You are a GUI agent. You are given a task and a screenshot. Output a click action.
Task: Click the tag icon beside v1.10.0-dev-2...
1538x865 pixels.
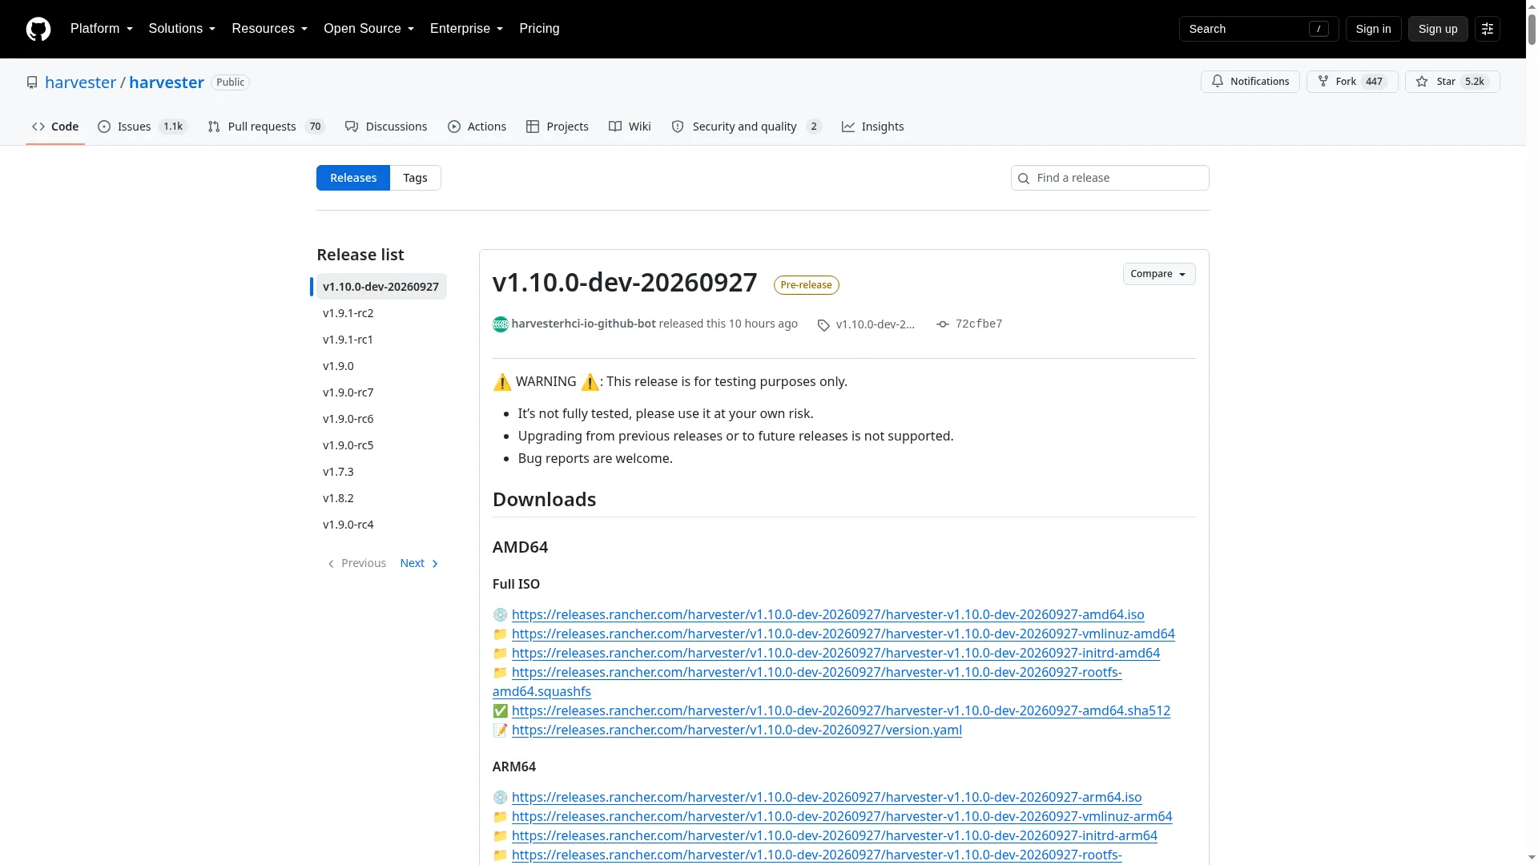[823, 325]
